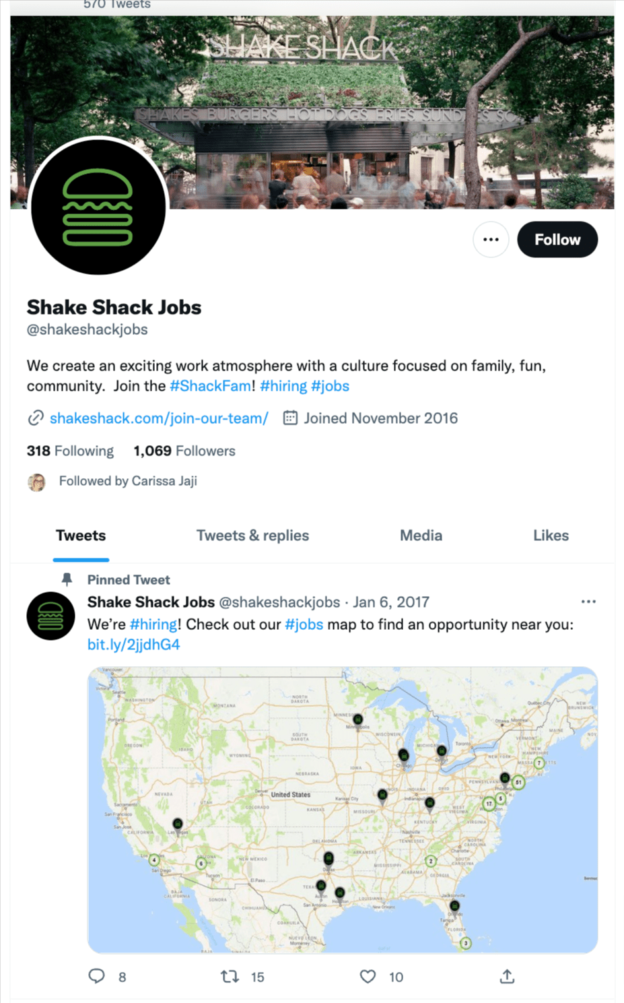The width and height of the screenshot is (624, 1003).
Task: Like the pinned Shake Shack Jobs tweet
Action: pos(368,976)
